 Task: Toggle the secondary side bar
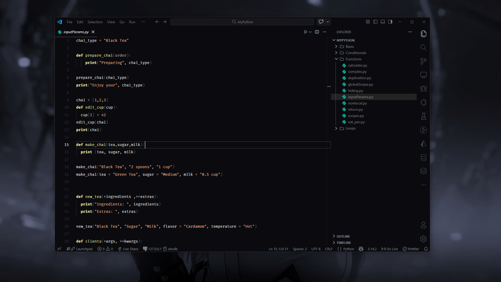click(390, 22)
